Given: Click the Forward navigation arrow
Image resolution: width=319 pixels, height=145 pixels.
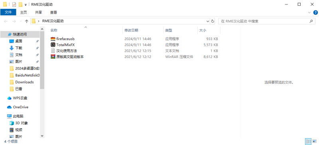Looking at the screenshot, I should (x=14, y=21).
